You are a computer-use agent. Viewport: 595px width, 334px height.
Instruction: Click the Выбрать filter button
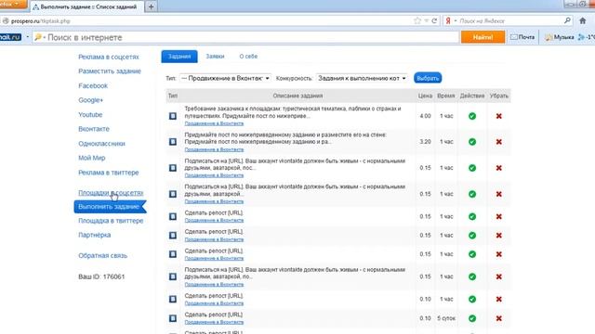428,78
